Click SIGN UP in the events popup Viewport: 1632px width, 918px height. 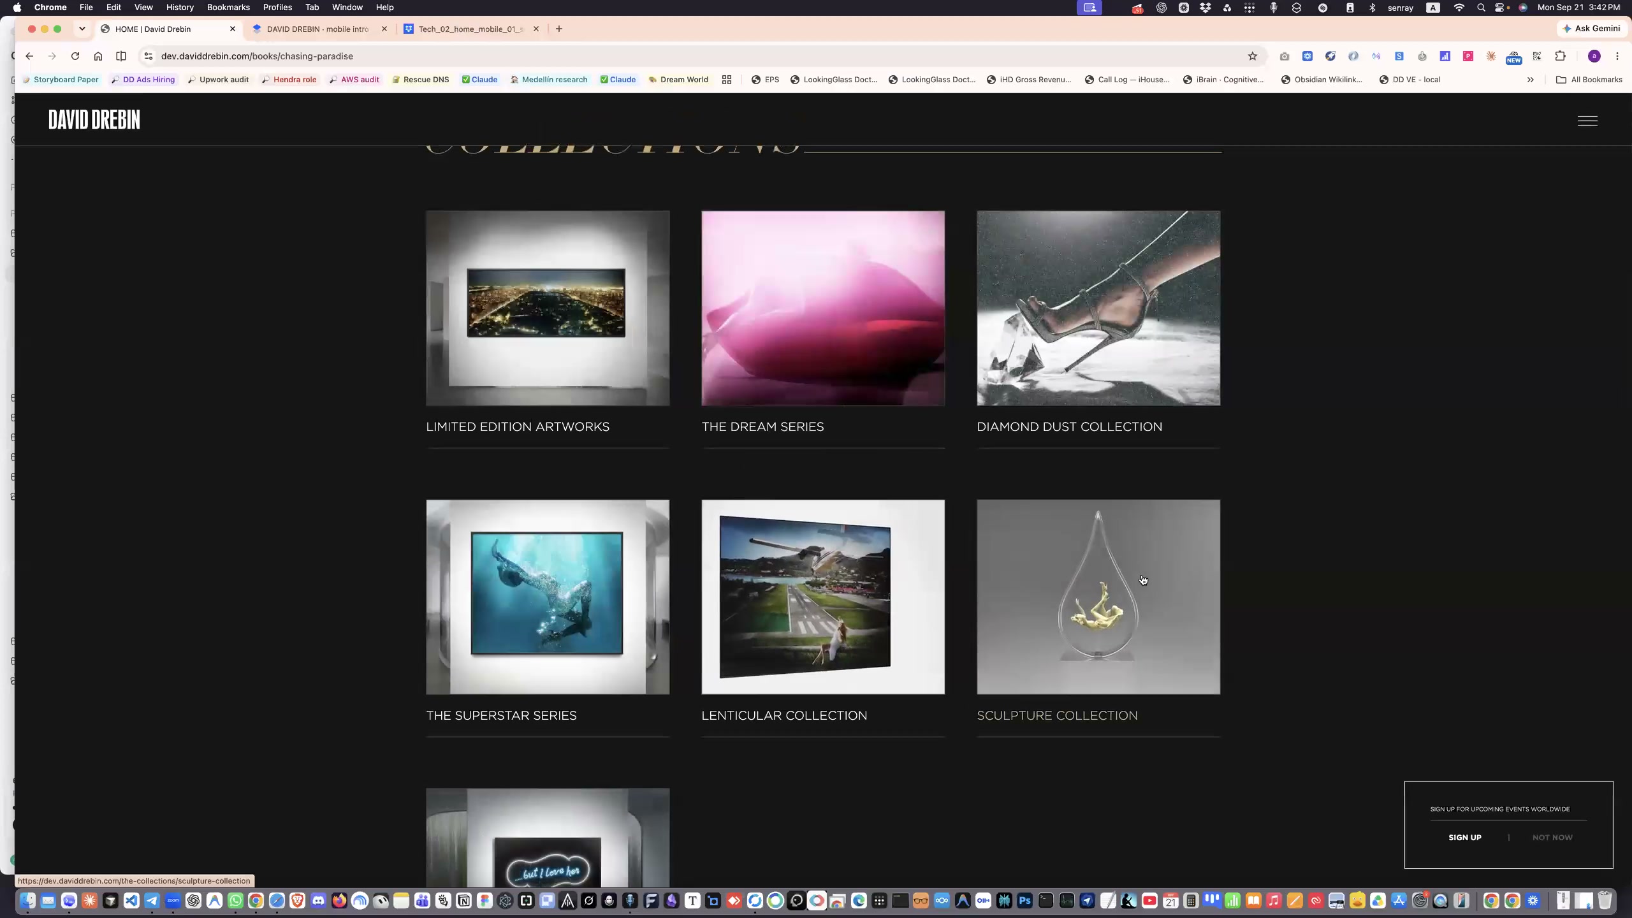pos(1464,838)
